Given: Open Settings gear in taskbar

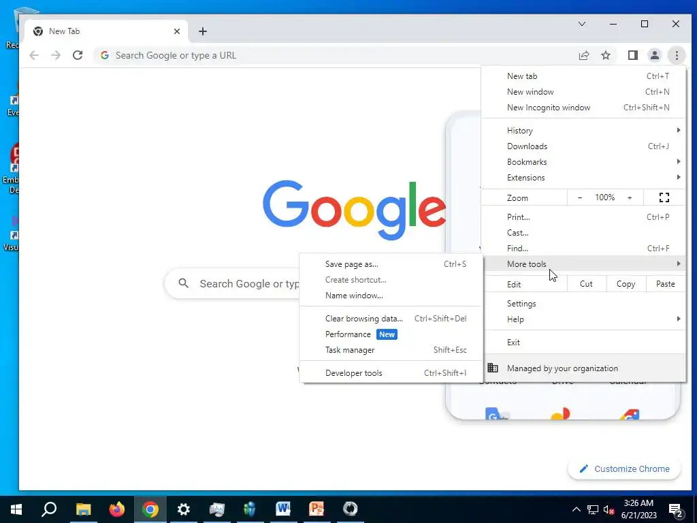Looking at the screenshot, I should coord(183,509).
